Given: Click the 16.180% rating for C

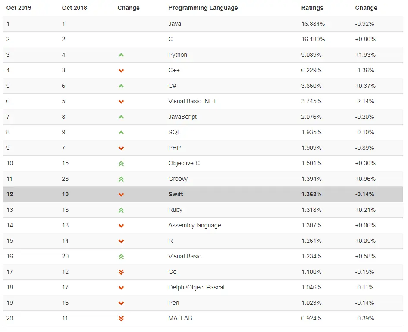Looking at the screenshot, I should point(313,39).
